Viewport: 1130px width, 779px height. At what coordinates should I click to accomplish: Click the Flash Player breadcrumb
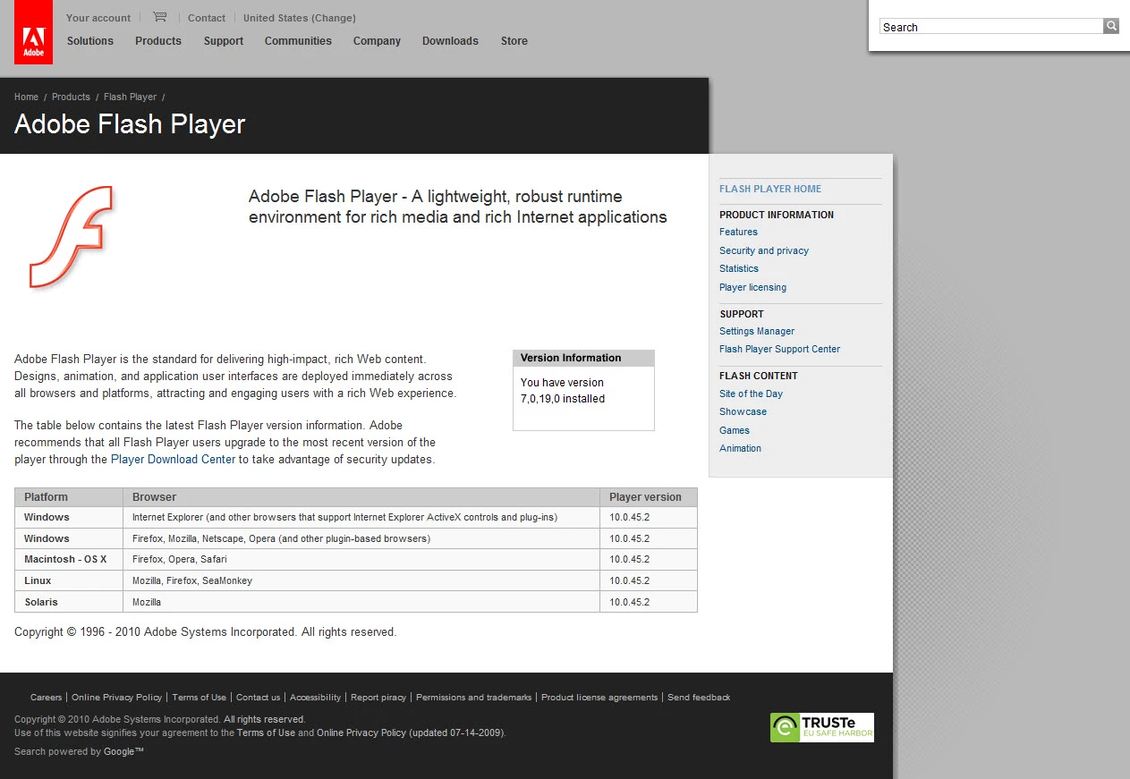pyautogui.click(x=130, y=97)
